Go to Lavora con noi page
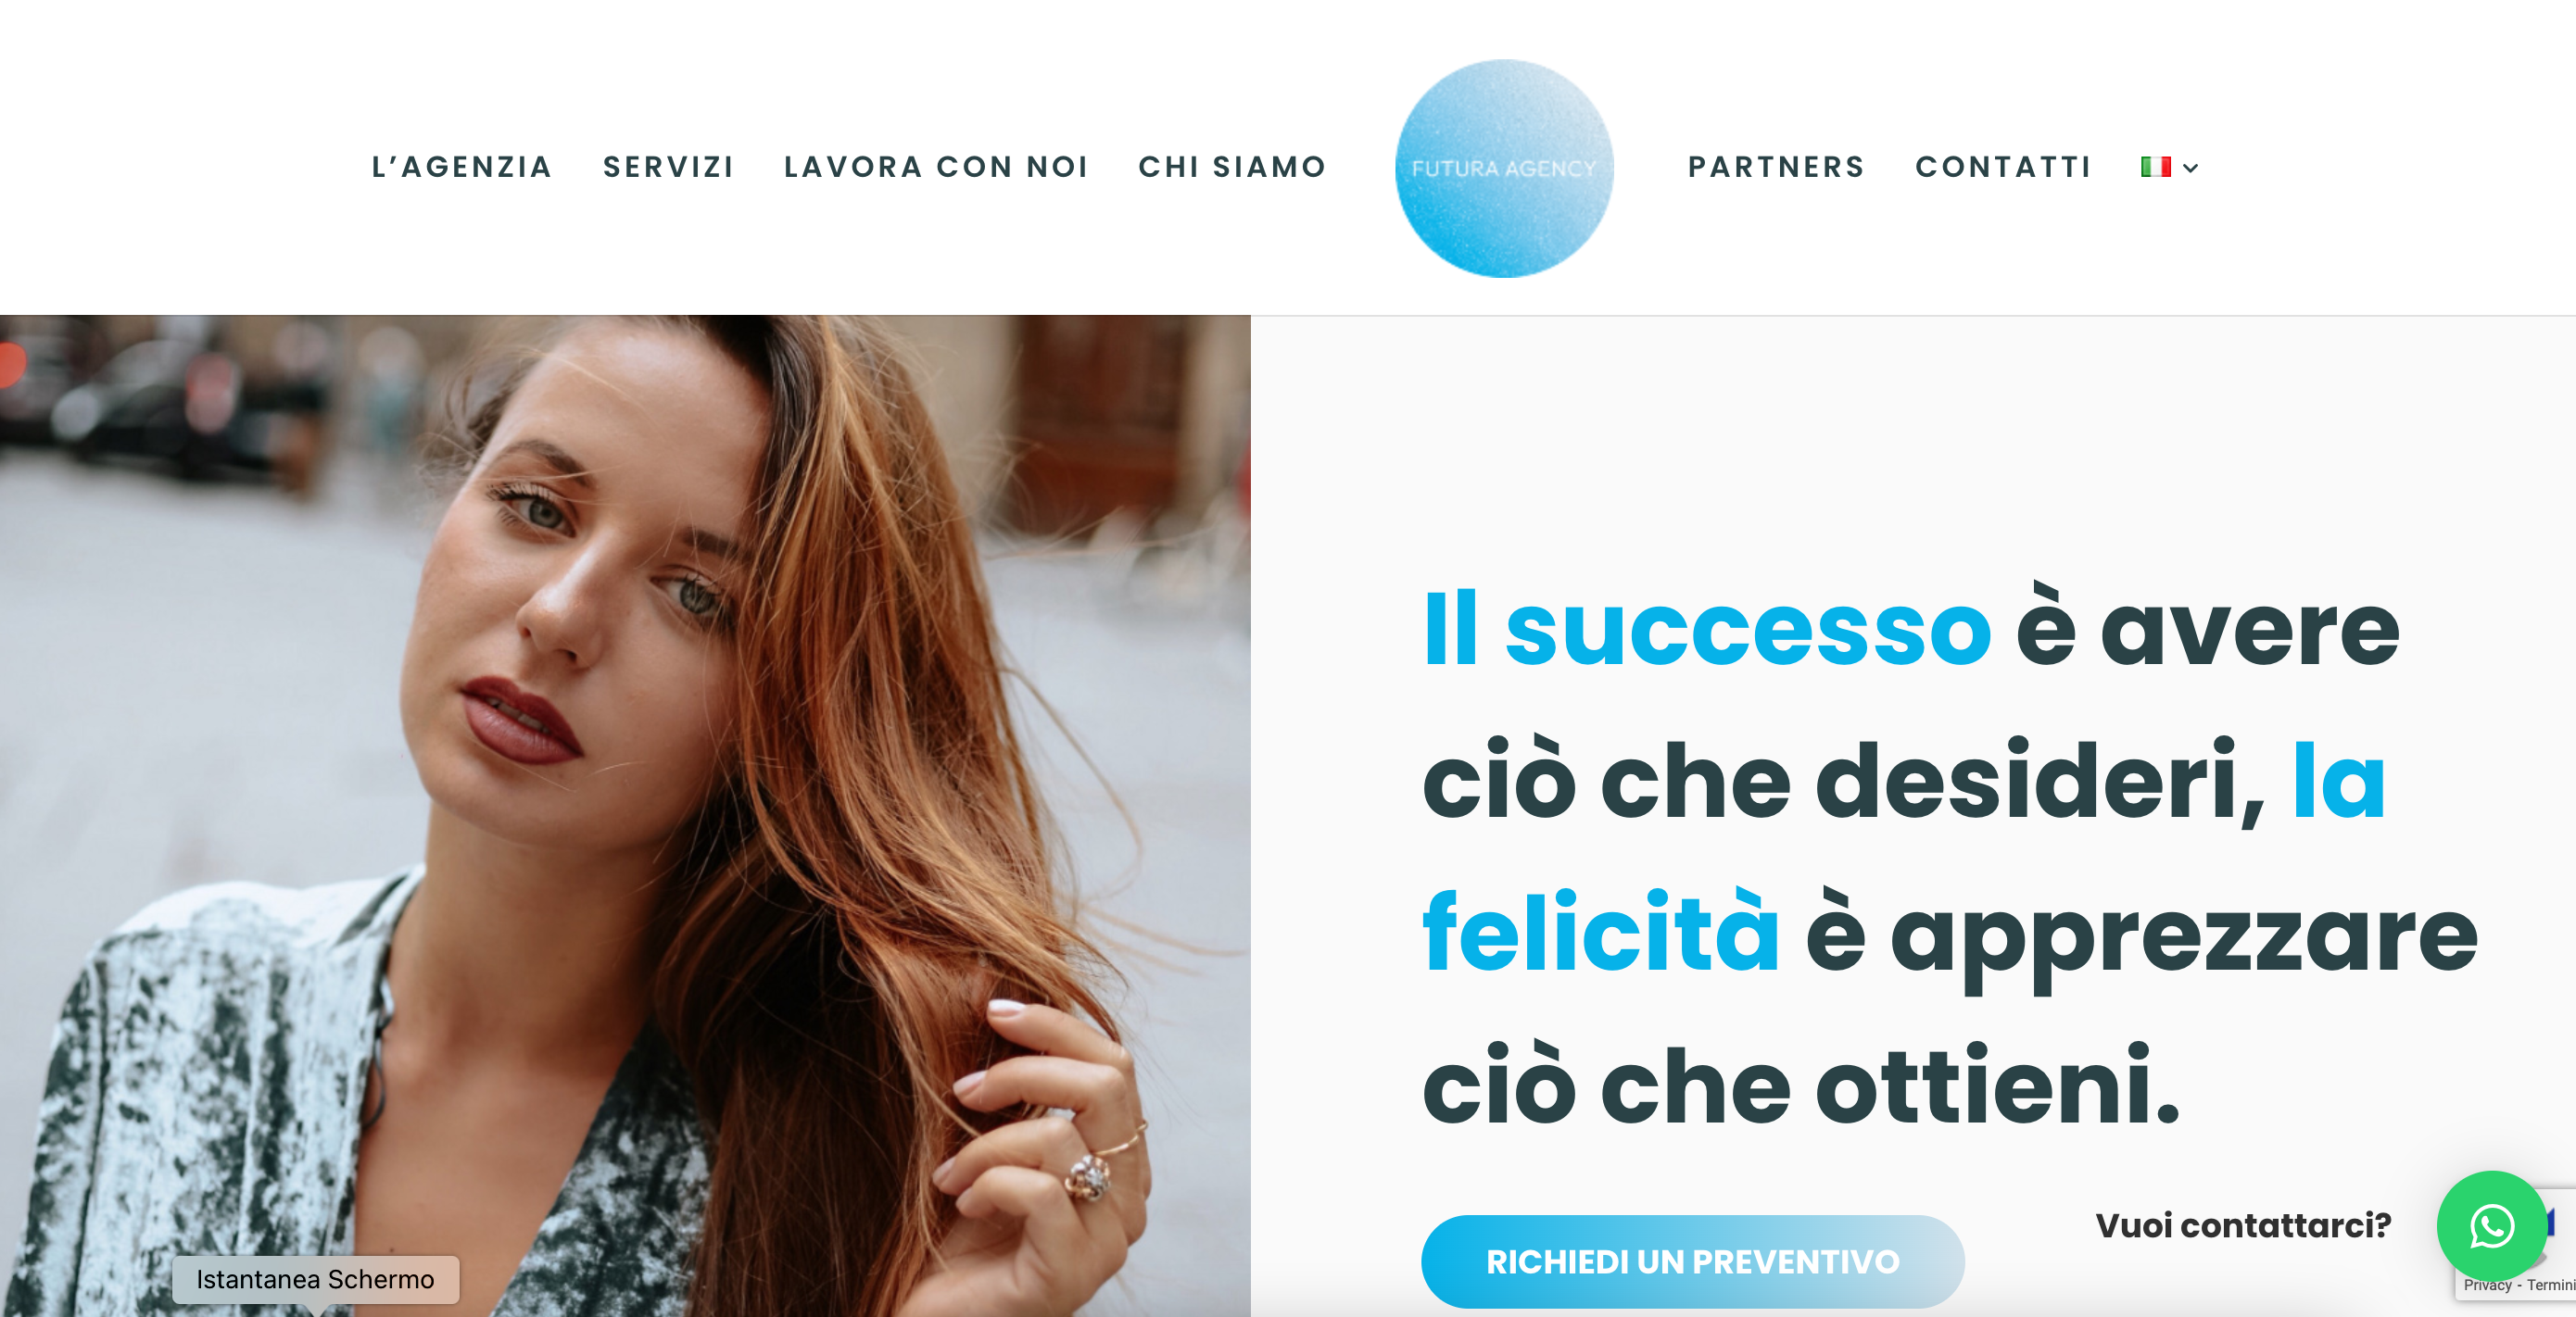The width and height of the screenshot is (2576, 1317). (x=936, y=167)
